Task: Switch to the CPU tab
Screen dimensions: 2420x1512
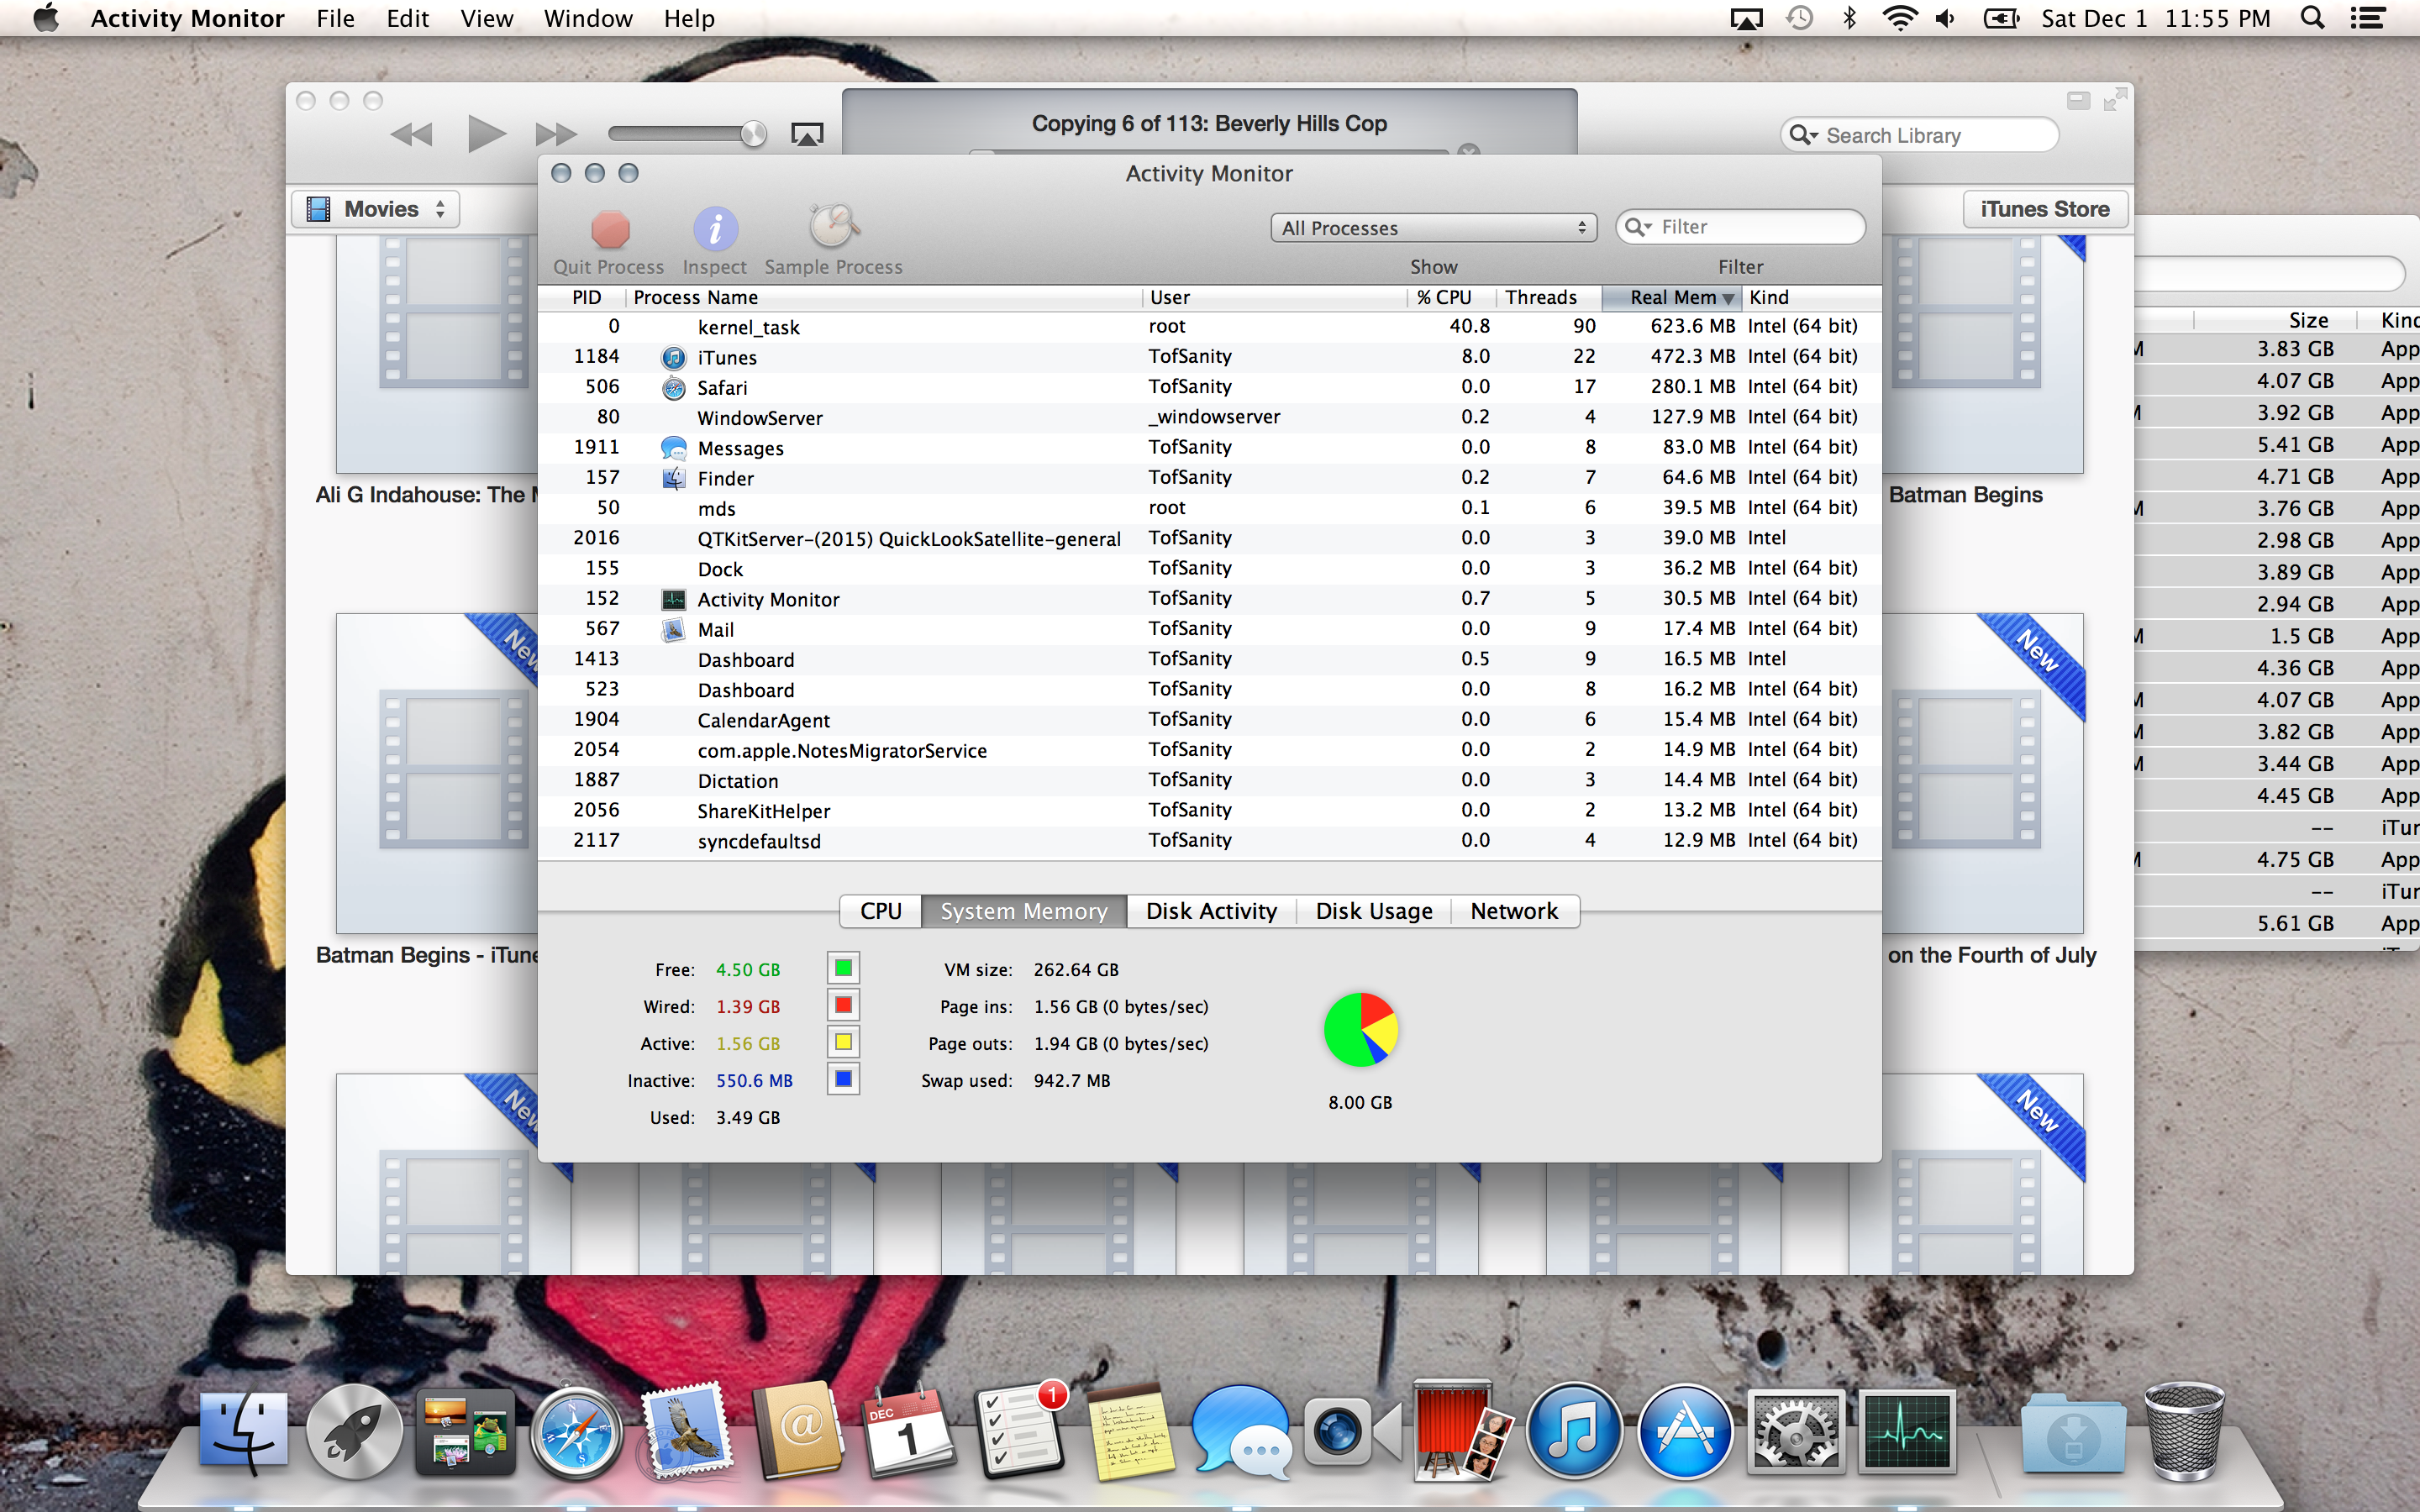Action: 881,911
